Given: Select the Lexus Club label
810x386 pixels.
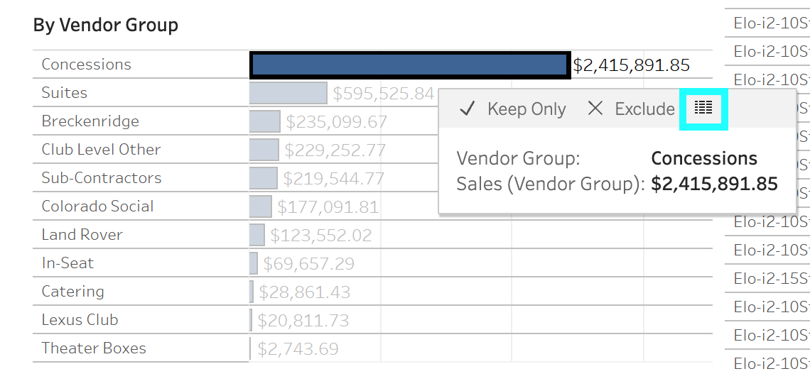Looking at the screenshot, I should click(x=80, y=320).
